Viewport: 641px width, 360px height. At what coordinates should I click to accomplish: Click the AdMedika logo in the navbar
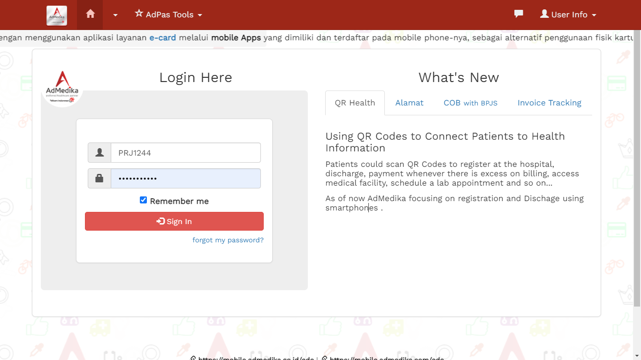pos(57,15)
